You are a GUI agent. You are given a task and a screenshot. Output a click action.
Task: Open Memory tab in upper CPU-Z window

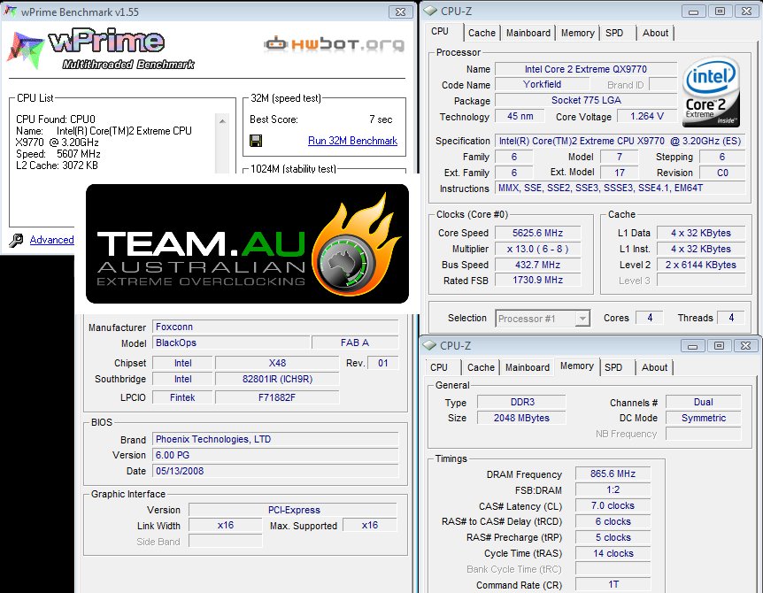point(578,33)
